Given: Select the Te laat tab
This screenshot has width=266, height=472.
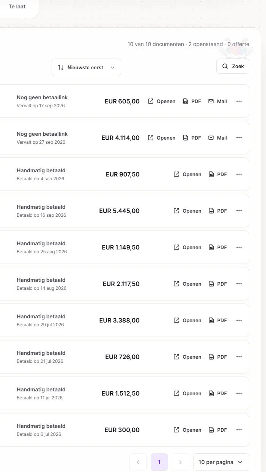Looking at the screenshot, I should (17, 7).
